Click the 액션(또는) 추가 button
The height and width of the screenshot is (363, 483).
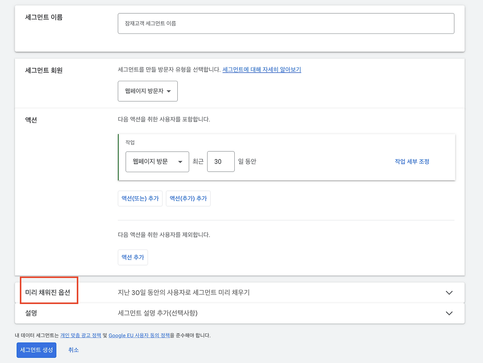140,198
